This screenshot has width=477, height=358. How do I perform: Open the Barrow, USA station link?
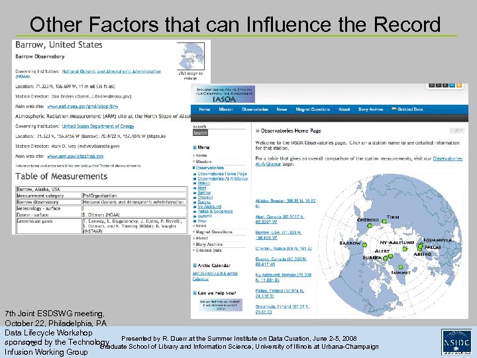click(278, 235)
